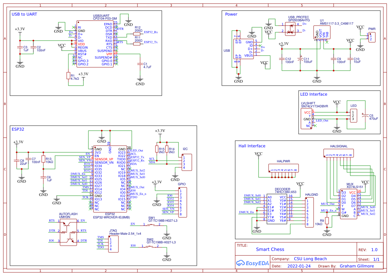Select the PWR two-pin connector
This screenshot has width=390, height=276.
pos(372,37)
